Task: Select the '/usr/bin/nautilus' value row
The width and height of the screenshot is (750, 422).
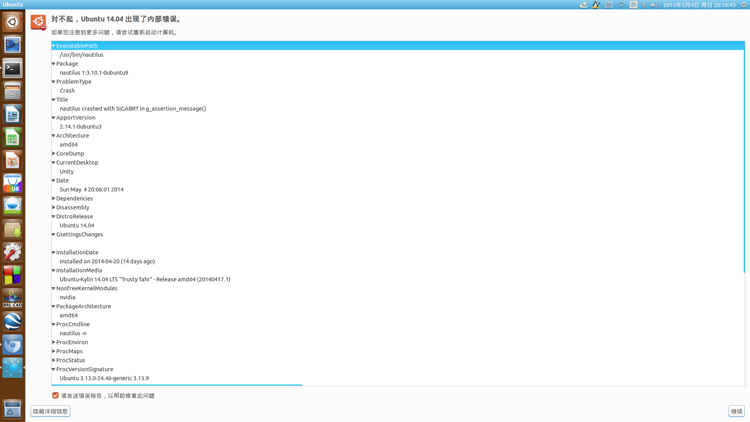Action: [x=397, y=55]
